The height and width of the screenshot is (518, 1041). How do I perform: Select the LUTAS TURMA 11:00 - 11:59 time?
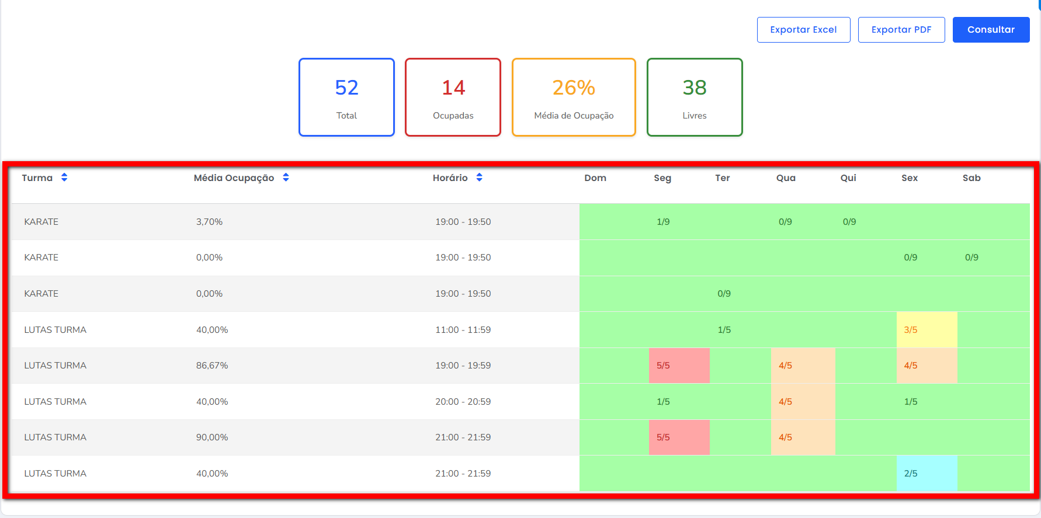click(463, 330)
